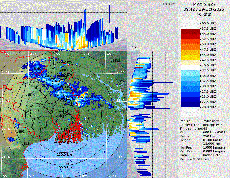Select the BPD station marker
This screenshot has width=230, height=178.
18,132
